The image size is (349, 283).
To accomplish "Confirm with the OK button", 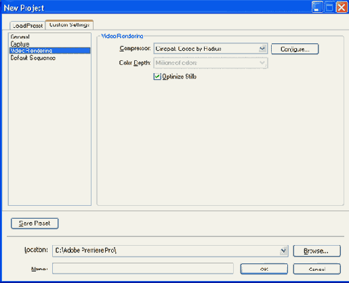I will (264, 269).
